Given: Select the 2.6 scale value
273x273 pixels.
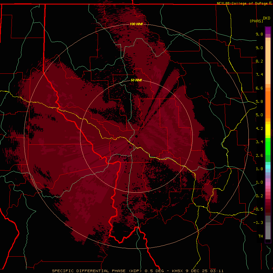Looking at the screenshot, I should (259, 156).
